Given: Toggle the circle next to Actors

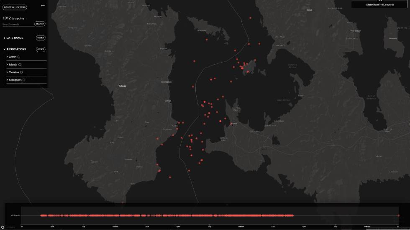Looking at the screenshot, I should click(x=19, y=57).
